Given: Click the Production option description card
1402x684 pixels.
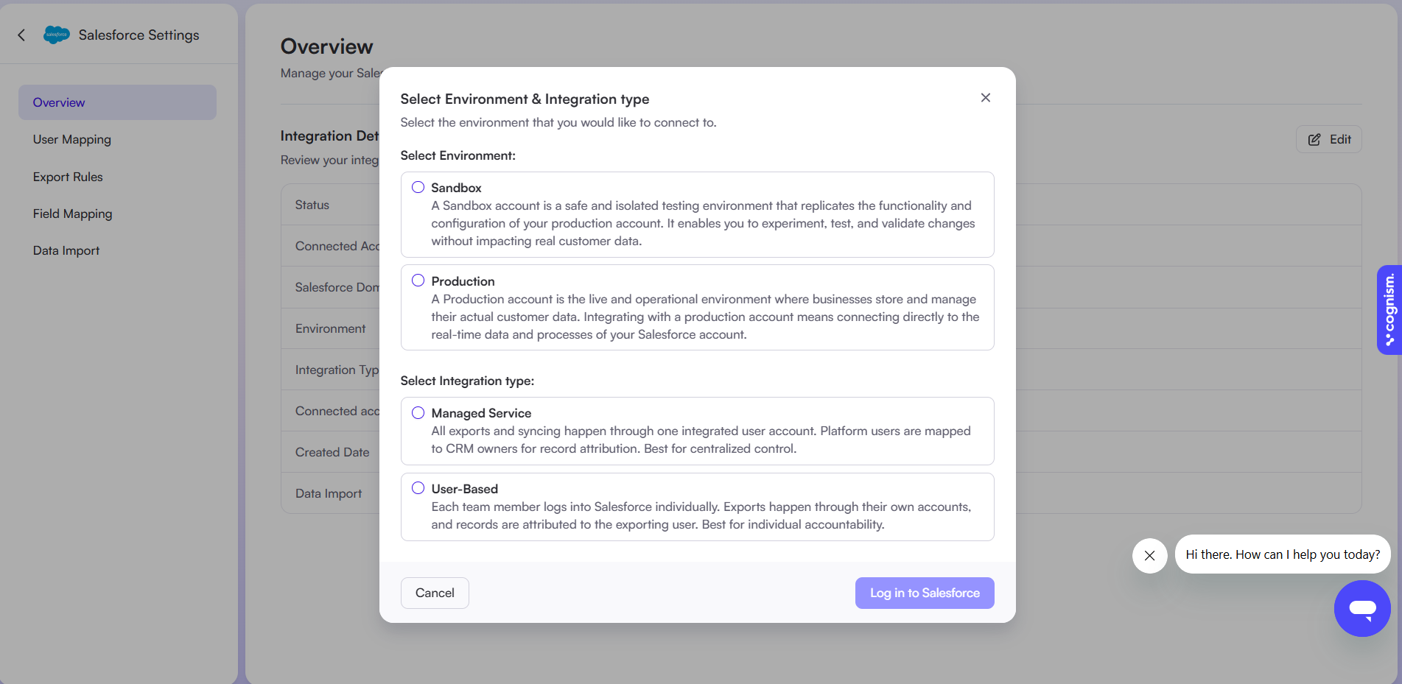Looking at the screenshot, I should coord(698,308).
